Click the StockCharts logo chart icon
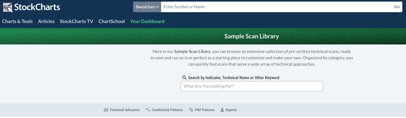This screenshot has height=118, width=406. [x=8, y=7]
